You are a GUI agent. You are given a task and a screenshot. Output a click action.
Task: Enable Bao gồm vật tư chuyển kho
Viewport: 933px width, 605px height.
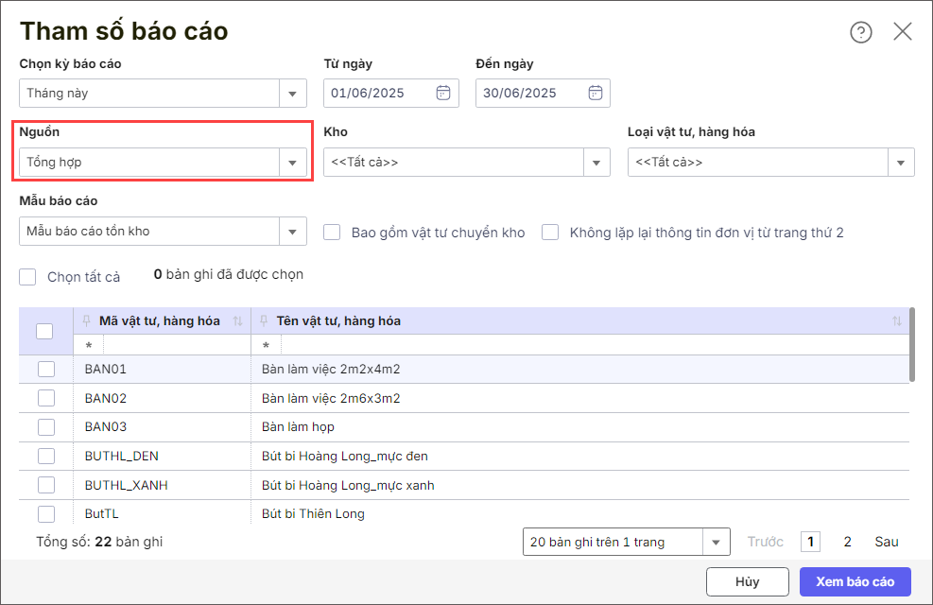(x=332, y=232)
